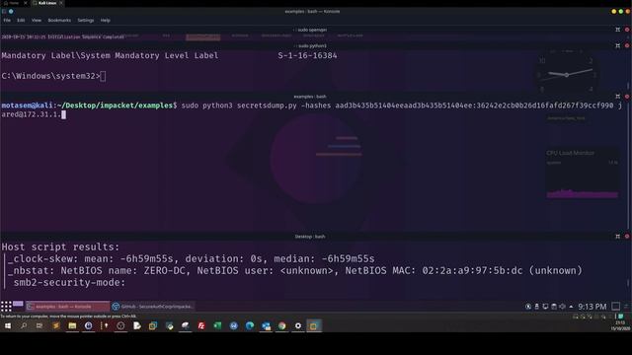
Task: Open the KDE application launcher grid
Action: (6, 307)
